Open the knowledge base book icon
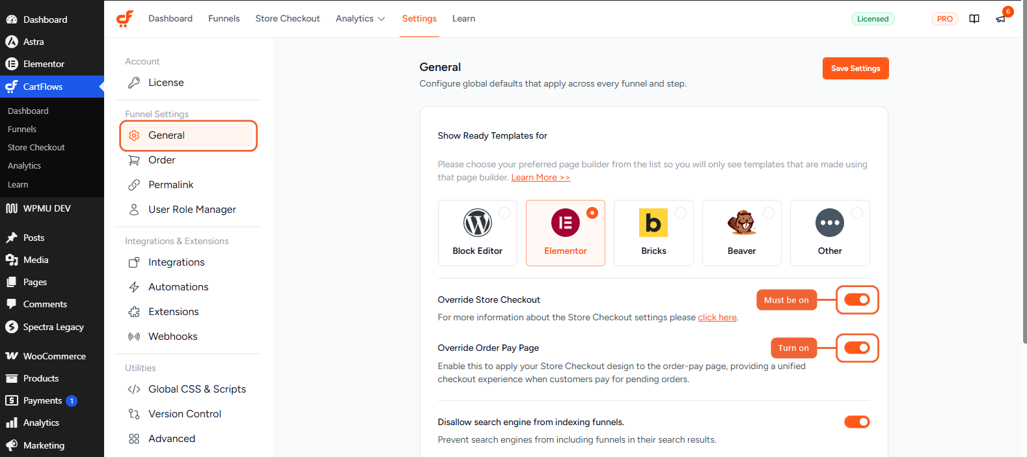1027x457 pixels. (974, 19)
